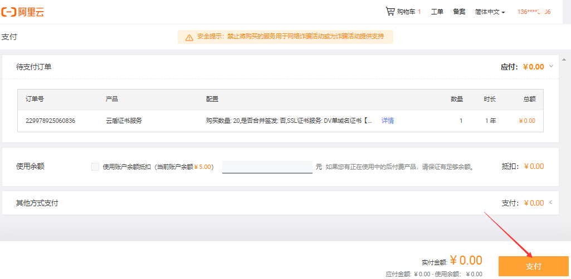Open the shopping cart icon
Image resolution: width=571 pixels, height=279 pixels.
[x=390, y=11]
